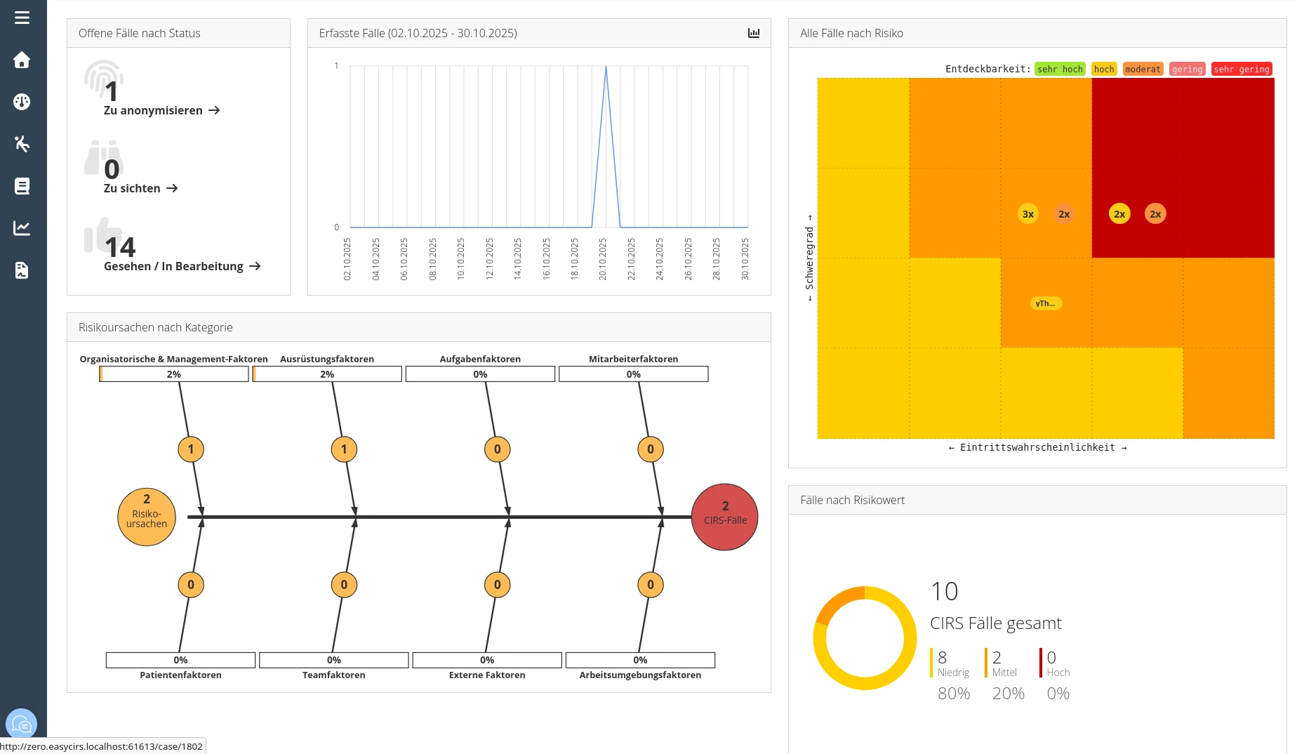Select the '2x' marker in the dark red zone
The width and height of the screenshot is (1297, 754).
tap(1119, 213)
